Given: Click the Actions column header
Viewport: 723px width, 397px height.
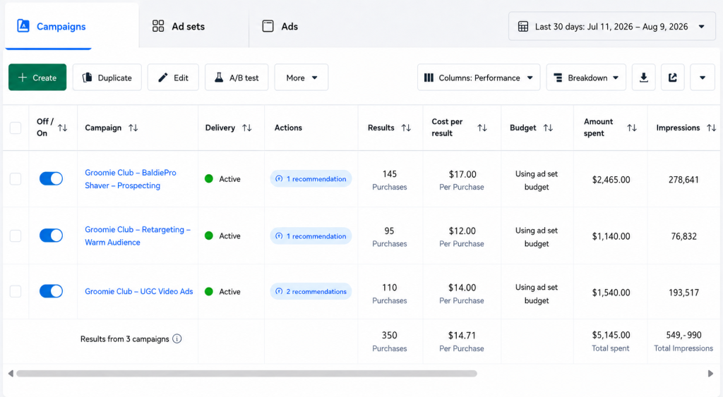Looking at the screenshot, I should pyautogui.click(x=288, y=128).
